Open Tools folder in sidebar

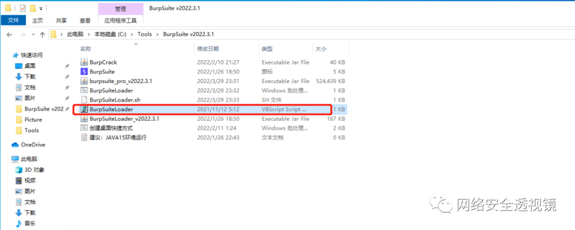coord(31,130)
